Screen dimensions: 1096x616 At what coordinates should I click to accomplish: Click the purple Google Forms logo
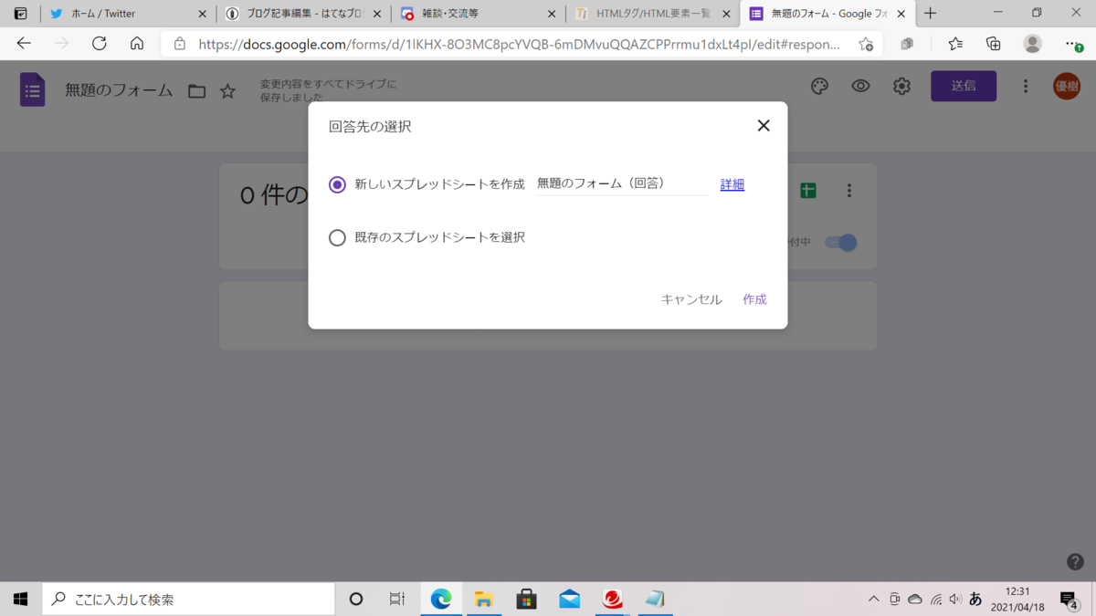[31, 89]
